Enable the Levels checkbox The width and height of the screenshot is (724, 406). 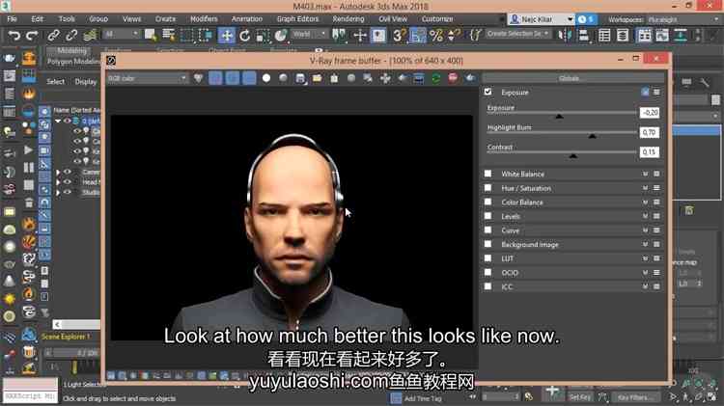point(488,216)
